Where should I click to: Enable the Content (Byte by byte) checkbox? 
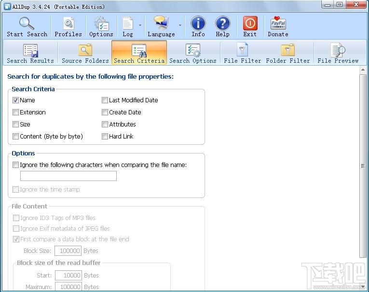(x=15, y=136)
